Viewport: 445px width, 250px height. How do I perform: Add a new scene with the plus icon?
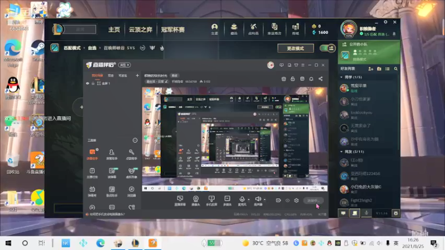pos(137,76)
